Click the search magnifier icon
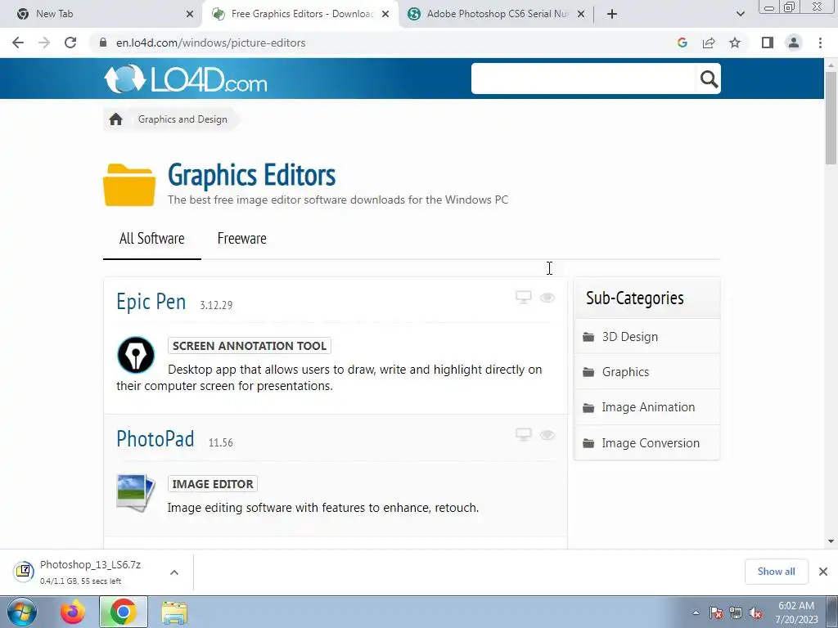 (709, 79)
